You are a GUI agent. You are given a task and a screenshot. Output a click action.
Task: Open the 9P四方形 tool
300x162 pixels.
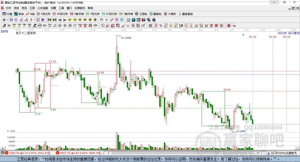coord(60,14)
